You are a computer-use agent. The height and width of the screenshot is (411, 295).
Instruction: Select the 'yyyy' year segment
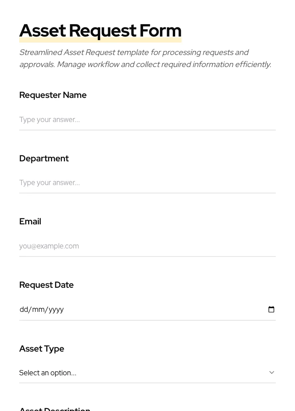point(56,309)
